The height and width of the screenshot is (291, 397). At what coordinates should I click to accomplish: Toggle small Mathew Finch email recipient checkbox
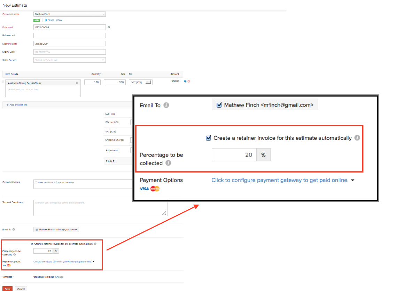(37, 230)
